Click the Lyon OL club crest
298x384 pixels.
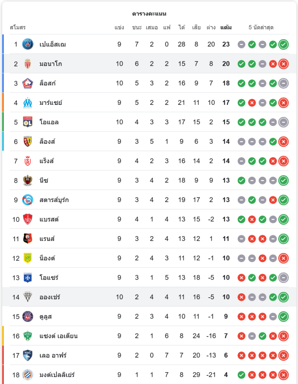pos(28,122)
